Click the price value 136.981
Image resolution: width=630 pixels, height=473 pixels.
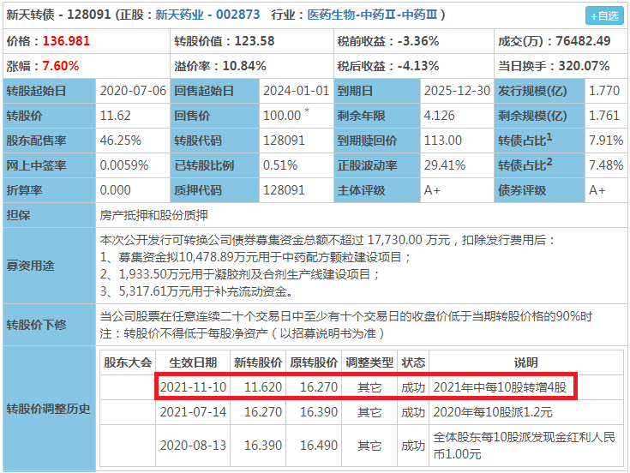(66, 41)
